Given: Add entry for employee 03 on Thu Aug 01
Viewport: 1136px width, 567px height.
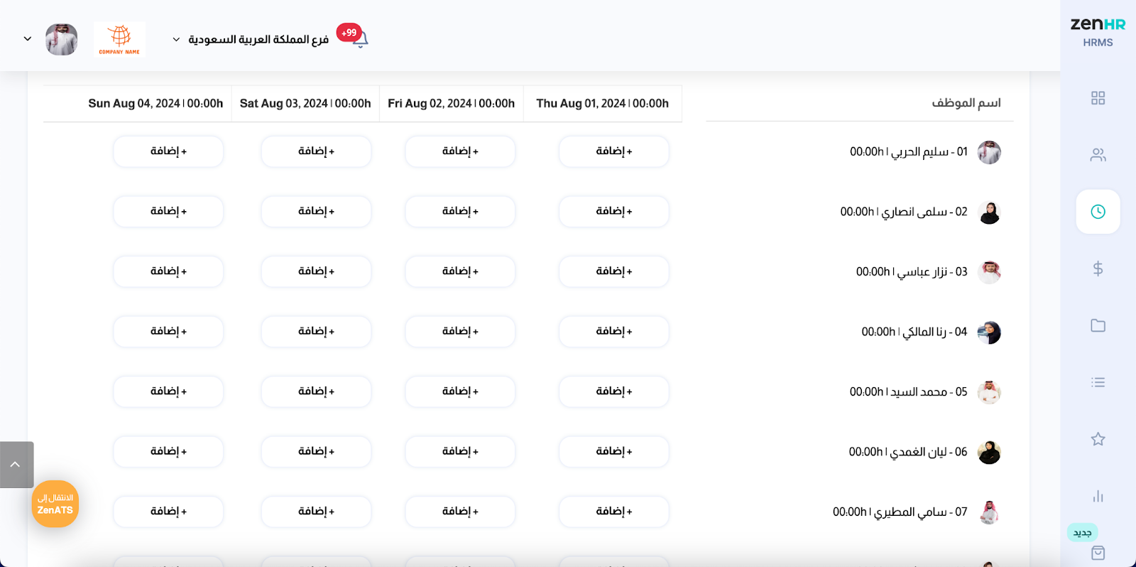Looking at the screenshot, I should [x=614, y=271].
